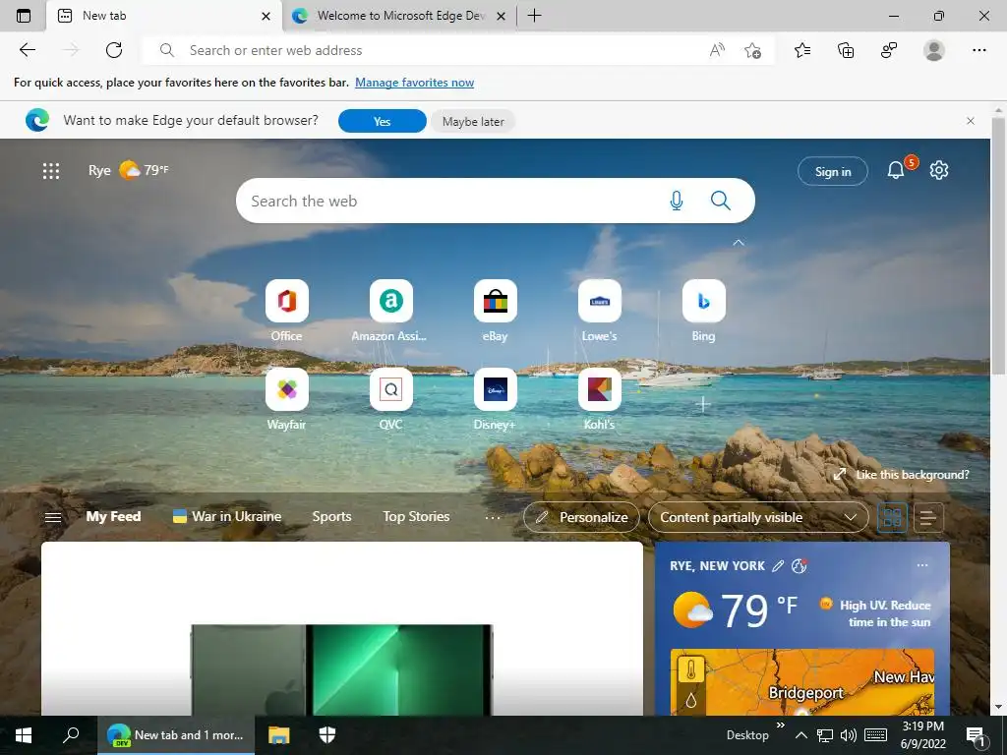Select Top Stories feed category

[x=416, y=517]
